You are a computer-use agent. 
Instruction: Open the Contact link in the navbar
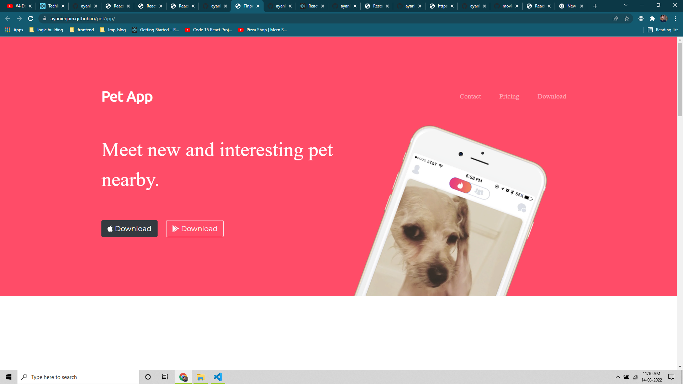point(470,96)
